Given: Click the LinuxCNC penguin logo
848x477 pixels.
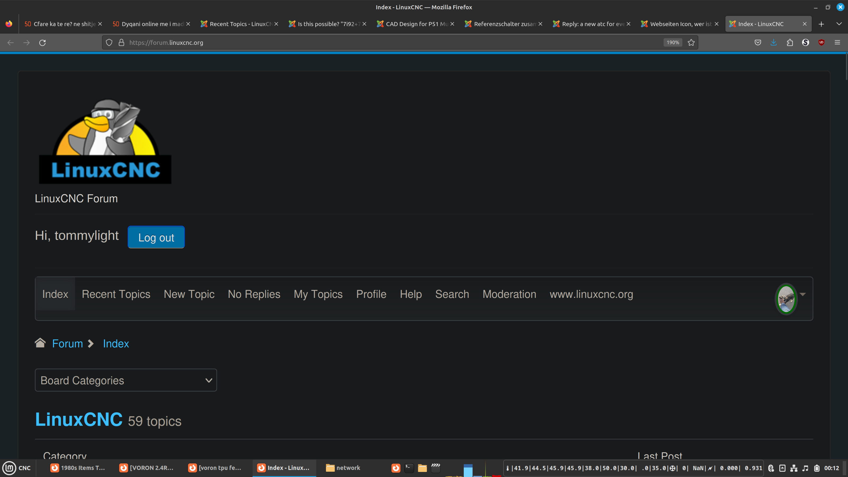Looking at the screenshot, I should pos(105,142).
